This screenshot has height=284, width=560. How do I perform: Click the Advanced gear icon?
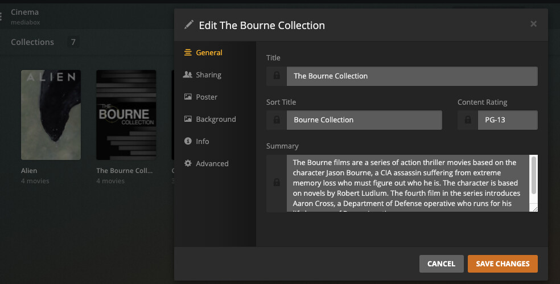point(188,163)
